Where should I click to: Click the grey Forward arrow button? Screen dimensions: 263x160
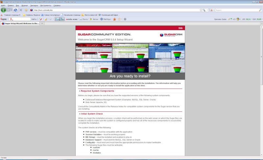[x=8, y=10]
